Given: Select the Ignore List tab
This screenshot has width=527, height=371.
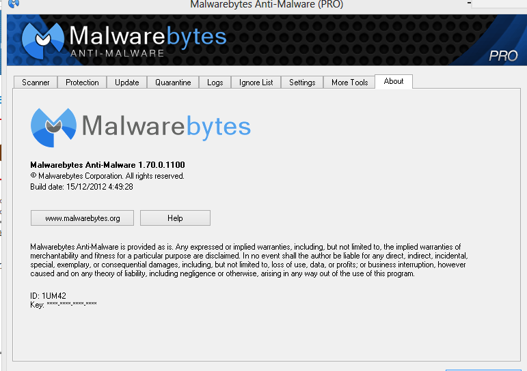Looking at the screenshot, I should 256,83.
